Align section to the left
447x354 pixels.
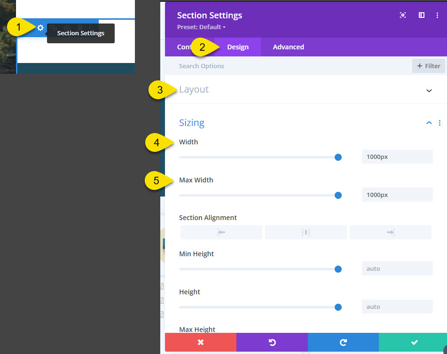point(221,232)
